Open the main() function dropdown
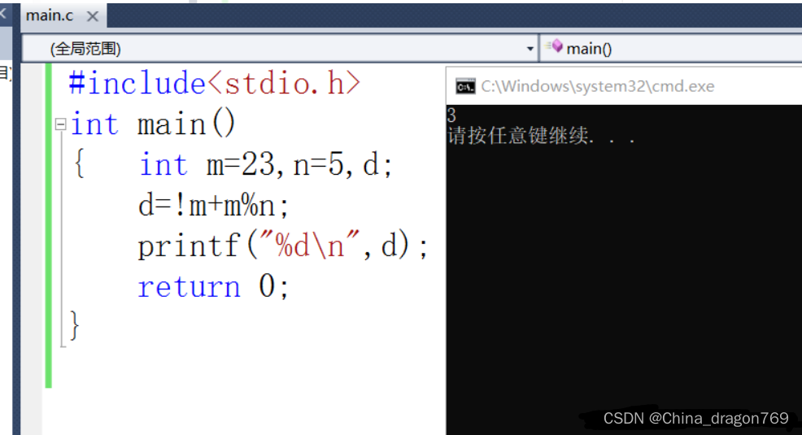The image size is (802, 435). (x=671, y=49)
